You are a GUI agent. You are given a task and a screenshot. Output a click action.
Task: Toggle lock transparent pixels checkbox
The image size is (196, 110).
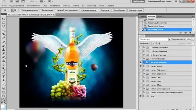[x=150, y=43]
